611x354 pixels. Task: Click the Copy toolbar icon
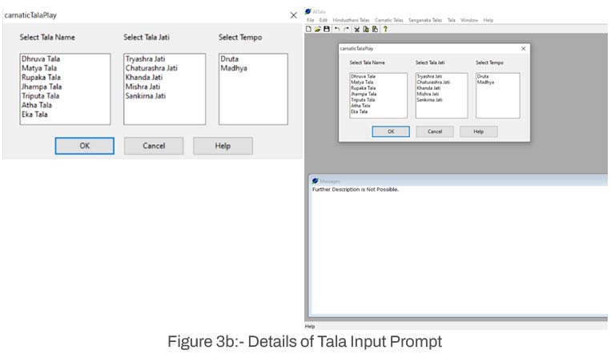click(365, 29)
